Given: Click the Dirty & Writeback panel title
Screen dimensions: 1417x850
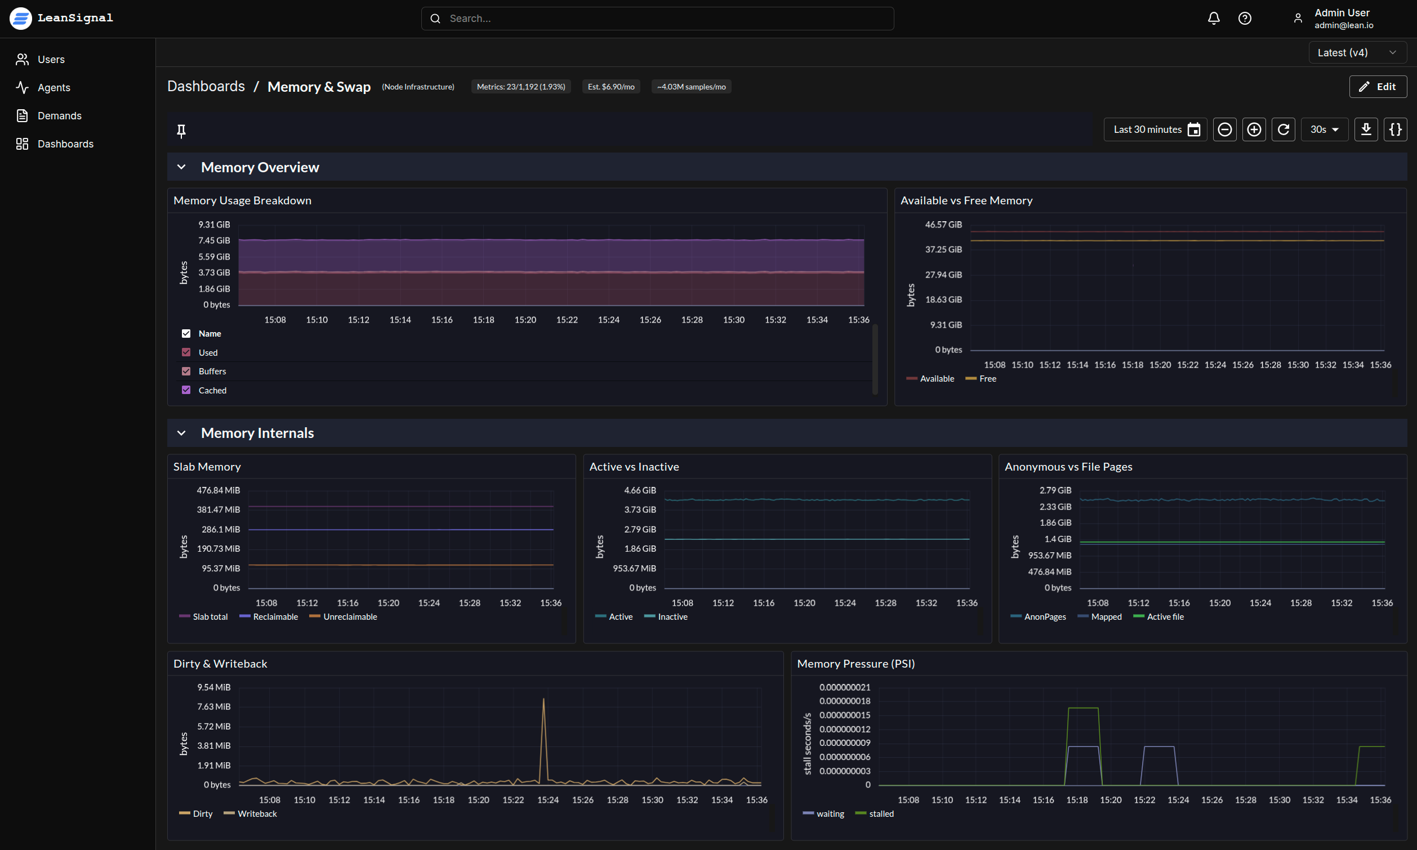Looking at the screenshot, I should [220, 663].
